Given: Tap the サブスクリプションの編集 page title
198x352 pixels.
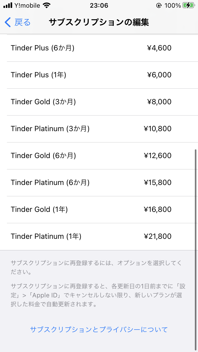Looking at the screenshot, I should 99,22.
